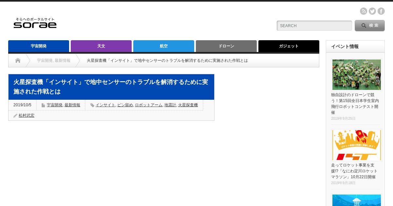This screenshot has height=206, width=393.
Task: Open the 航空 navigation tab
Action: tap(164, 46)
